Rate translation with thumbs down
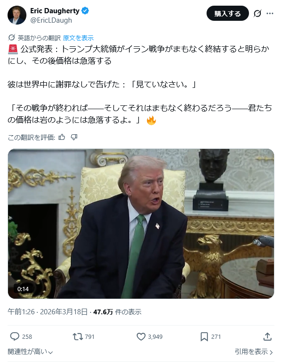Screen dimensions: 282x362 point(74,138)
